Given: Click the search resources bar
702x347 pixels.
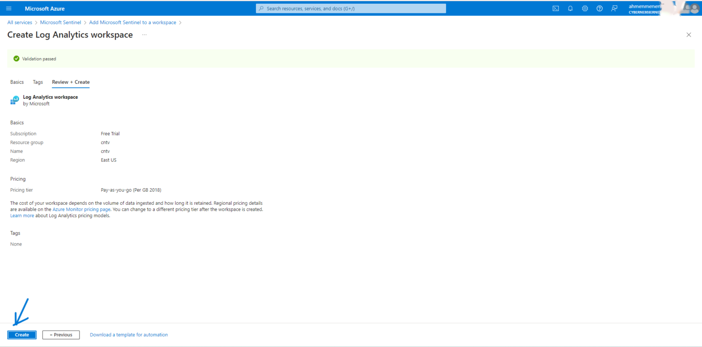Looking at the screenshot, I should click(x=351, y=8).
